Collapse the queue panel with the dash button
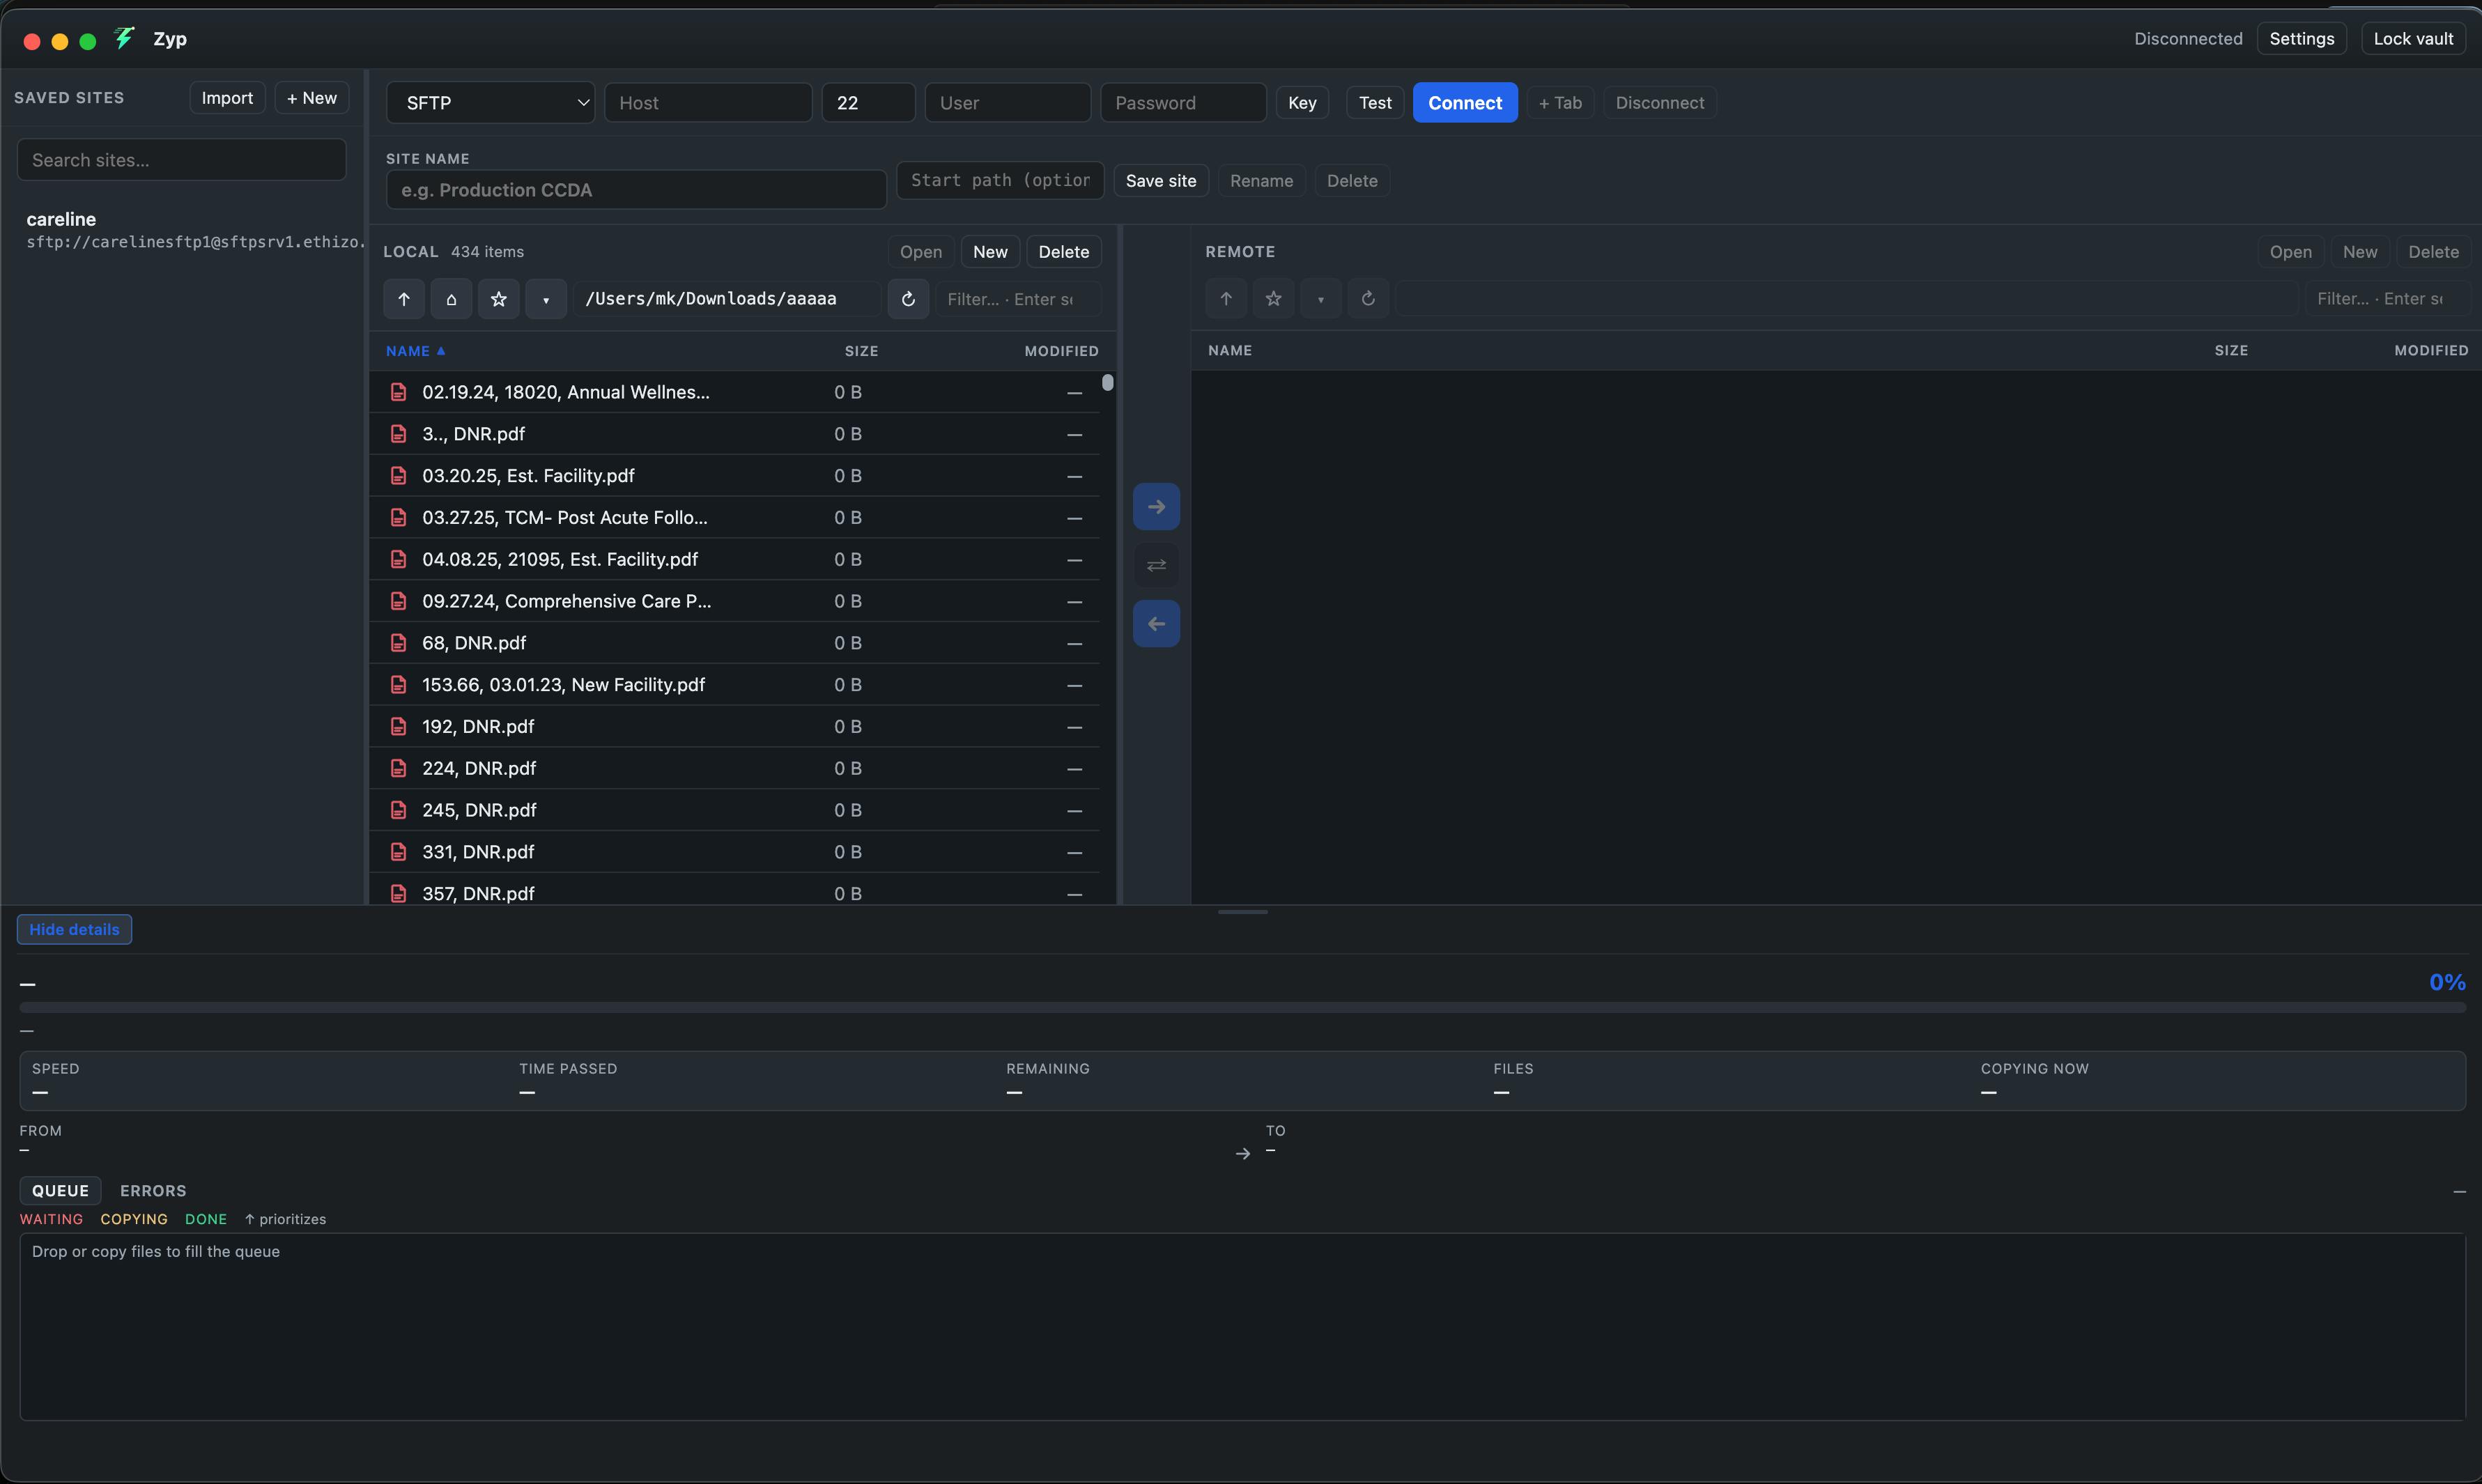The width and height of the screenshot is (2482, 1484). click(x=2459, y=1192)
